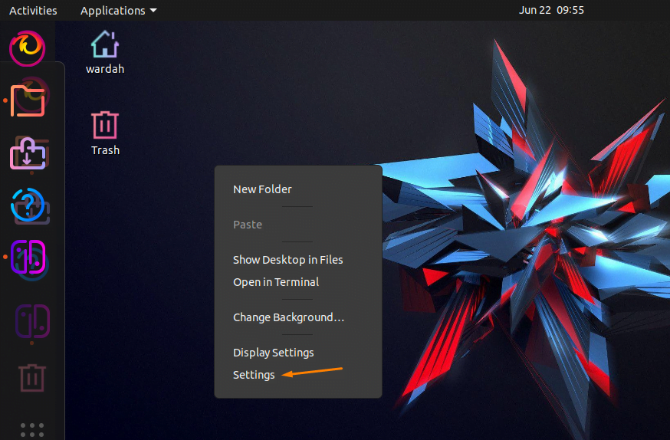Open the Activities overview
670x440 pixels.
[x=33, y=10]
